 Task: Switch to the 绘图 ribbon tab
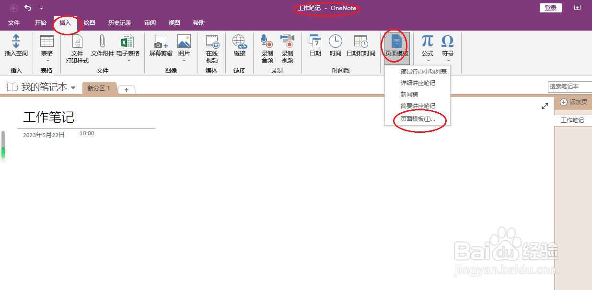click(x=90, y=22)
